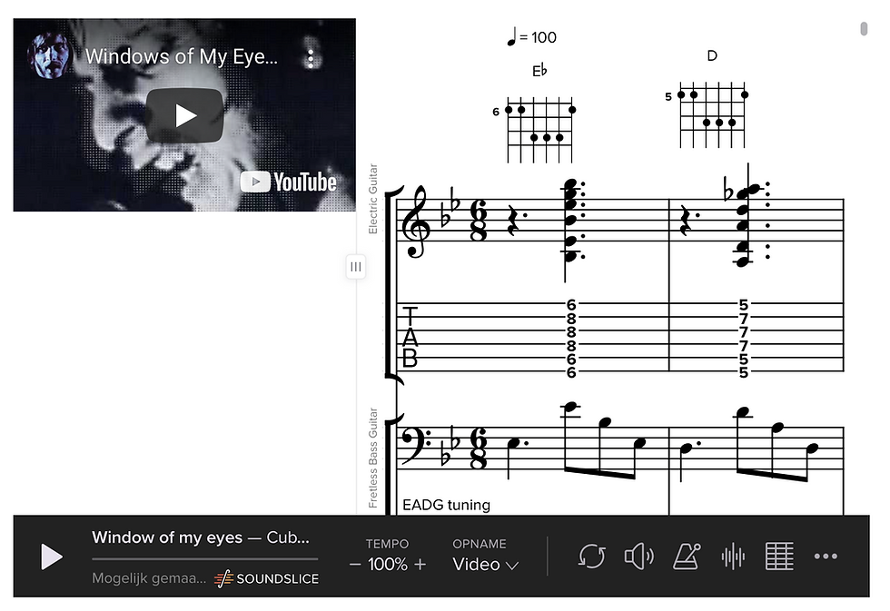890x611 pixels.
Task: Click the 100% tempo value
Action: click(388, 565)
